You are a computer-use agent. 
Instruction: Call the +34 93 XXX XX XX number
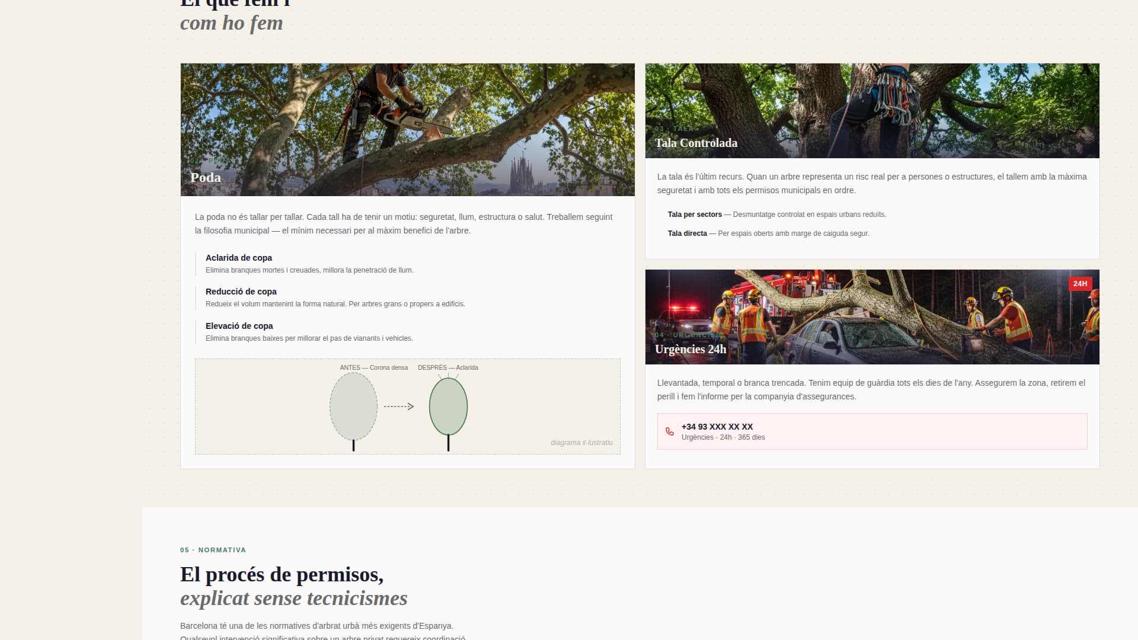717,427
